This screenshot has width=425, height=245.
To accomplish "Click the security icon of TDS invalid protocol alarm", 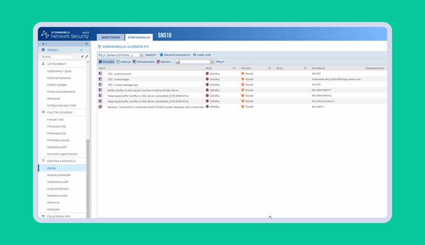I will (100, 73).
